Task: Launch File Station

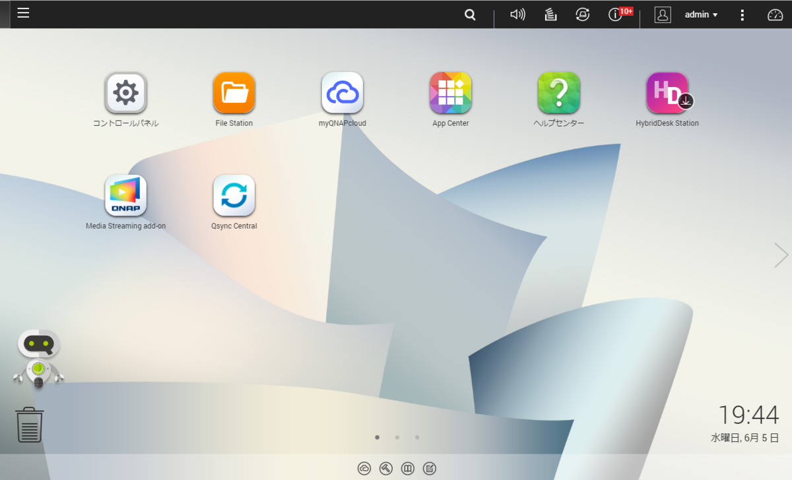Action: (234, 92)
